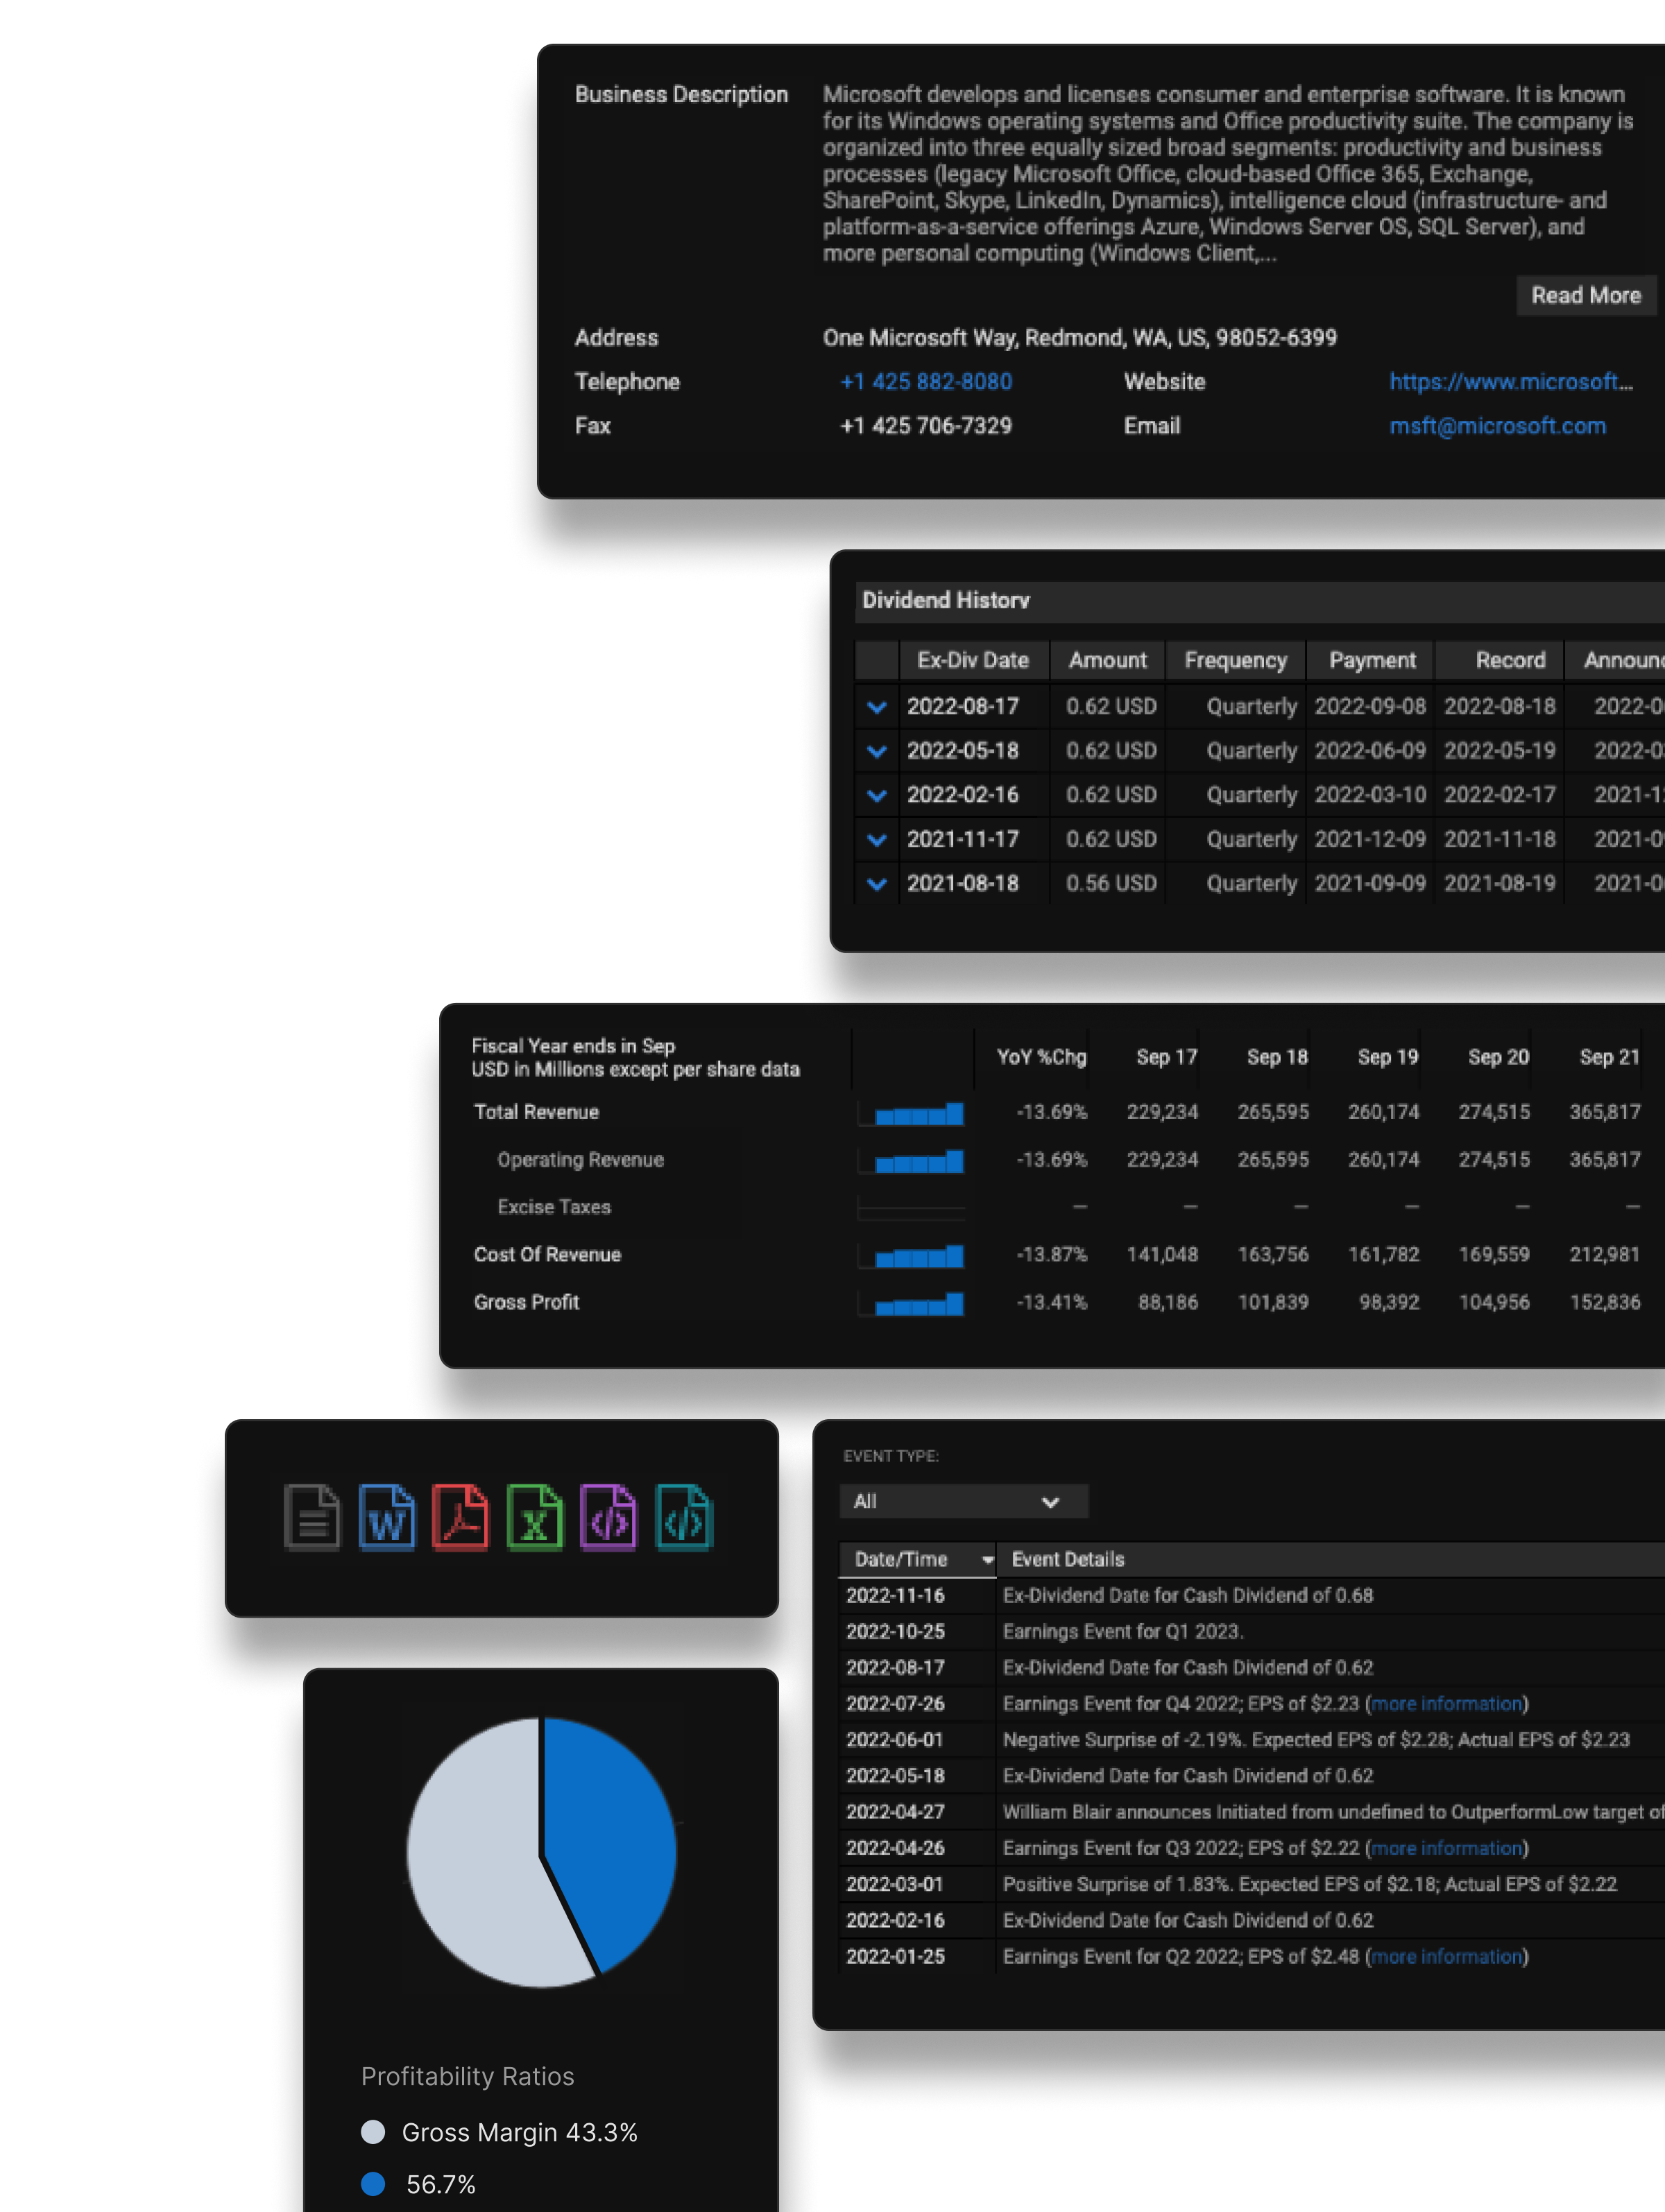Click the Gross Margin legend color dot

click(373, 2132)
